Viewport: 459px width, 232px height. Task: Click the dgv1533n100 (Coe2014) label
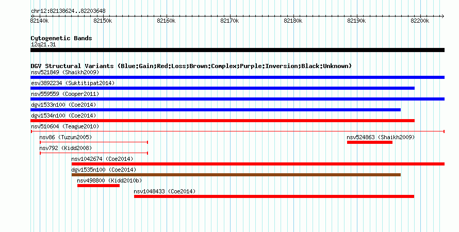coord(63,105)
